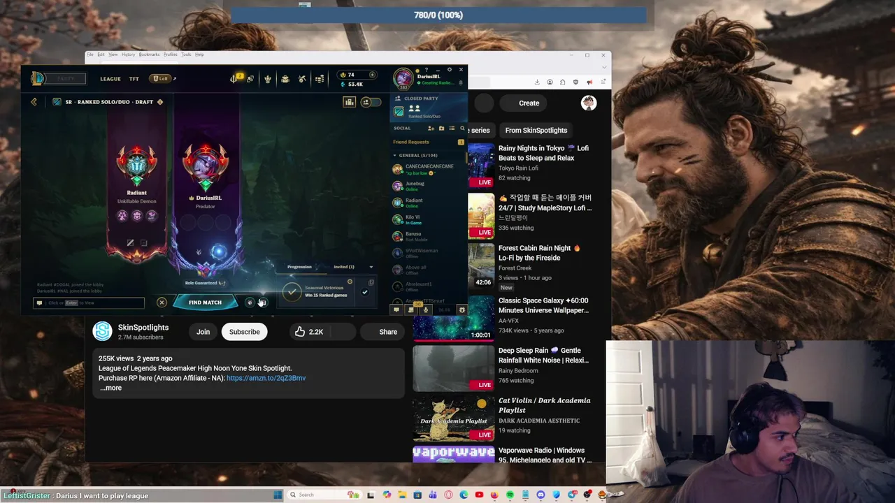This screenshot has height=503, width=895.
Task: Search friends with Social magnifier icon
Action: coord(462,129)
